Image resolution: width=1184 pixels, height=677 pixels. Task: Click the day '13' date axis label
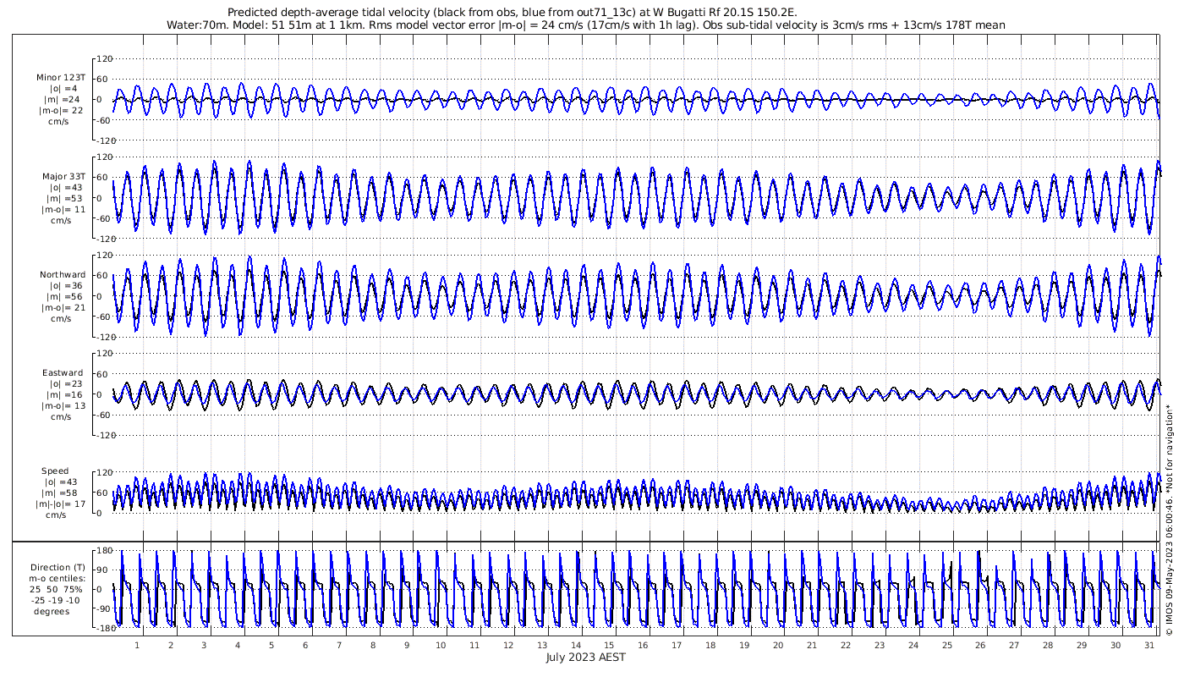coord(541,645)
